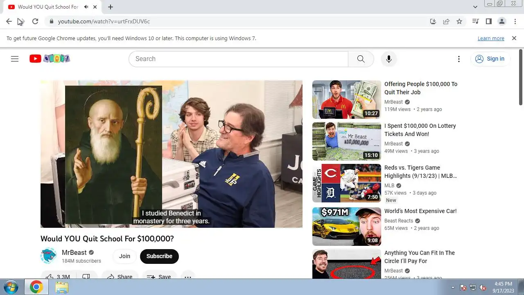Sign in to YouTube
The height and width of the screenshot is (295, 524).
(490, 59)
